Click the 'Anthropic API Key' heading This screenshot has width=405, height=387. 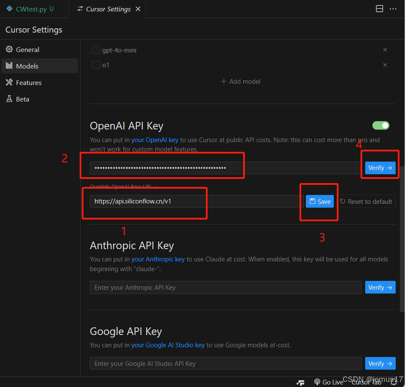[132, 245]
